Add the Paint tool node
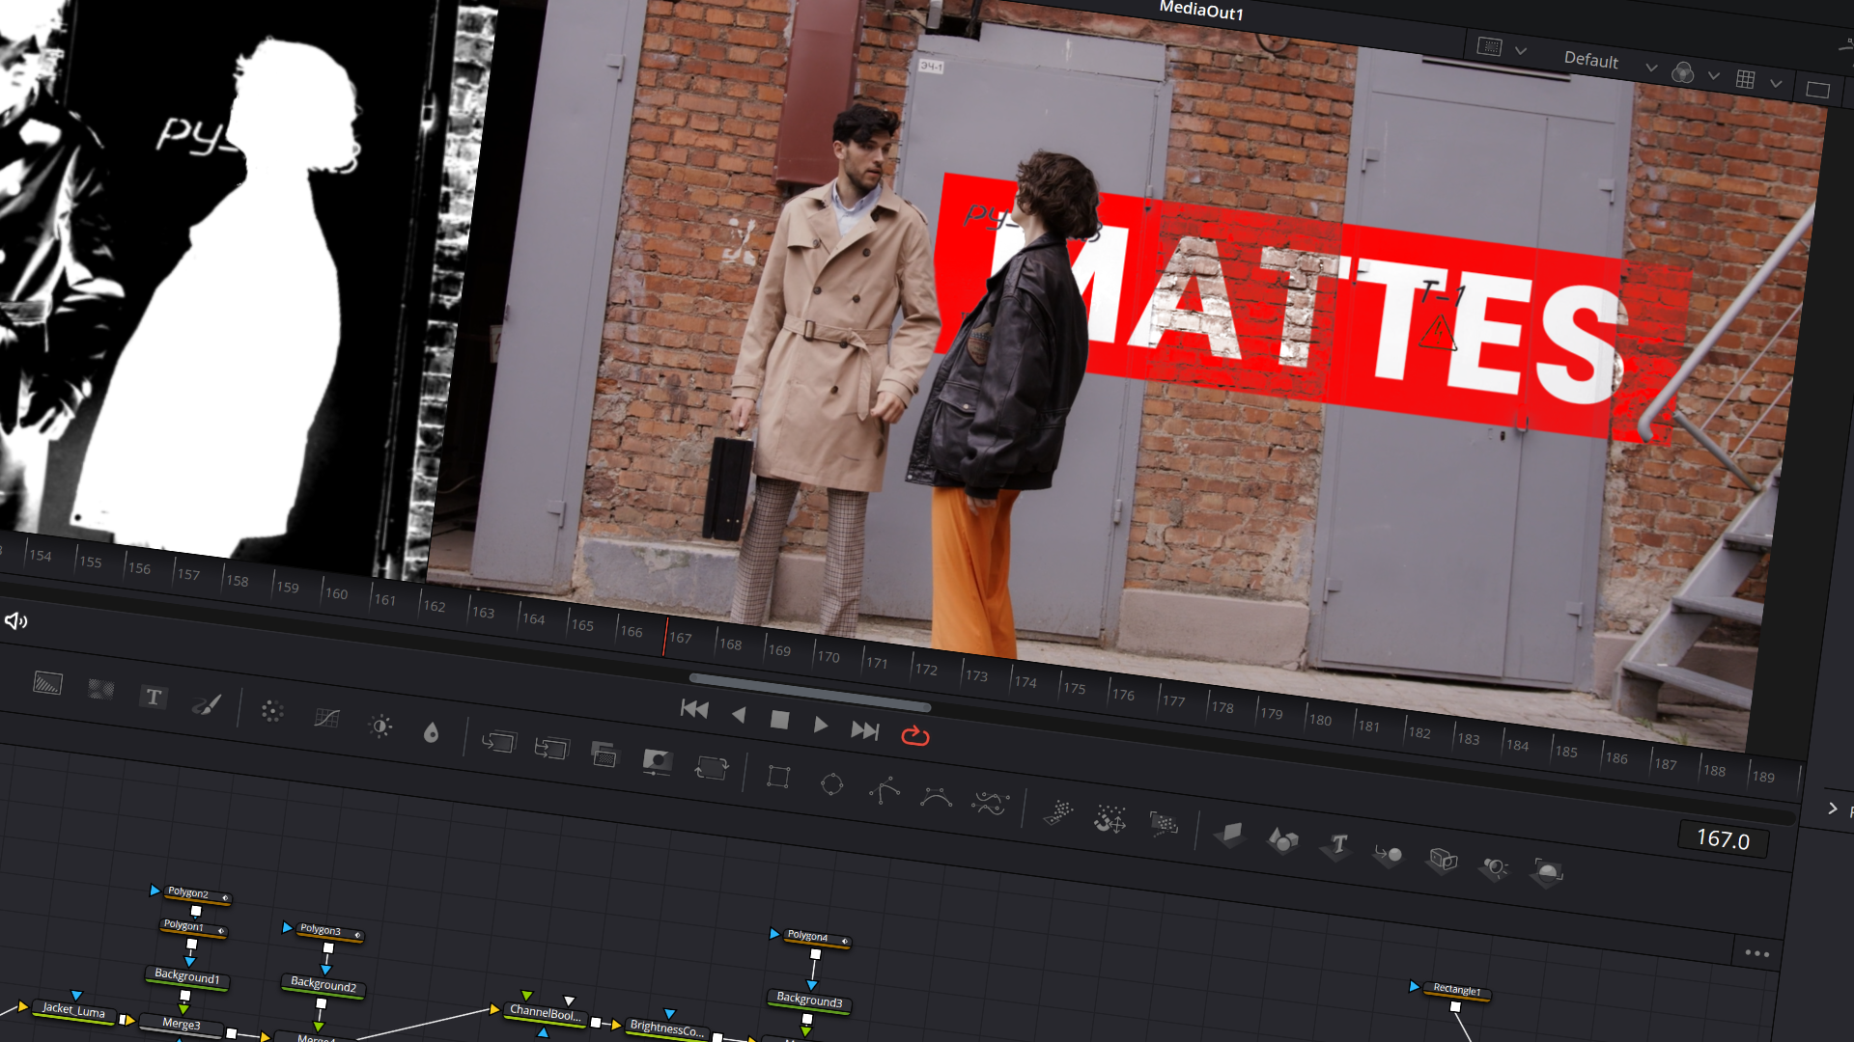Image resolution: width=1854 pixels, height=1042 pixels. (207, 704)
